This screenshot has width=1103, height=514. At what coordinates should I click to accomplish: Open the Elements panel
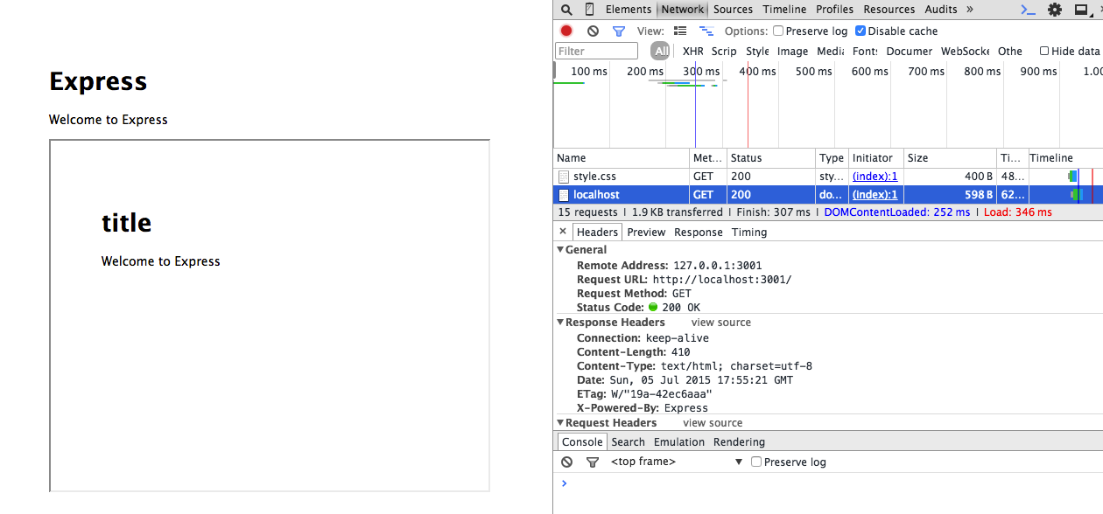coord(629,10)
